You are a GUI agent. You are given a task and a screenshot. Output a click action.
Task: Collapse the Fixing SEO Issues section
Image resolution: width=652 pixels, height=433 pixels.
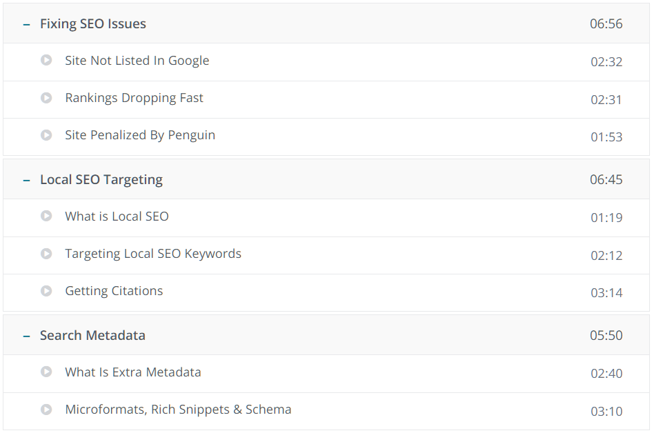[26, 24]
